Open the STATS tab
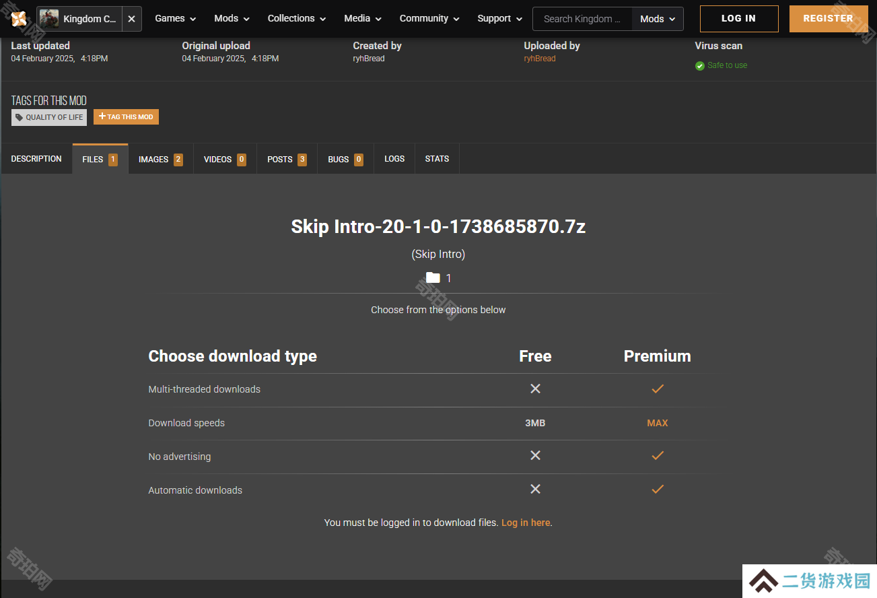 click(437, 159)
